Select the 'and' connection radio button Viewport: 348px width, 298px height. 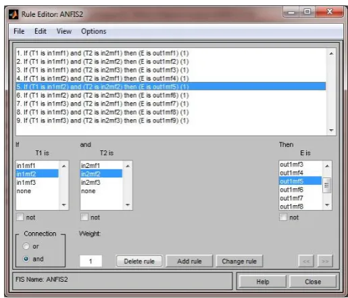coord(26,259)
